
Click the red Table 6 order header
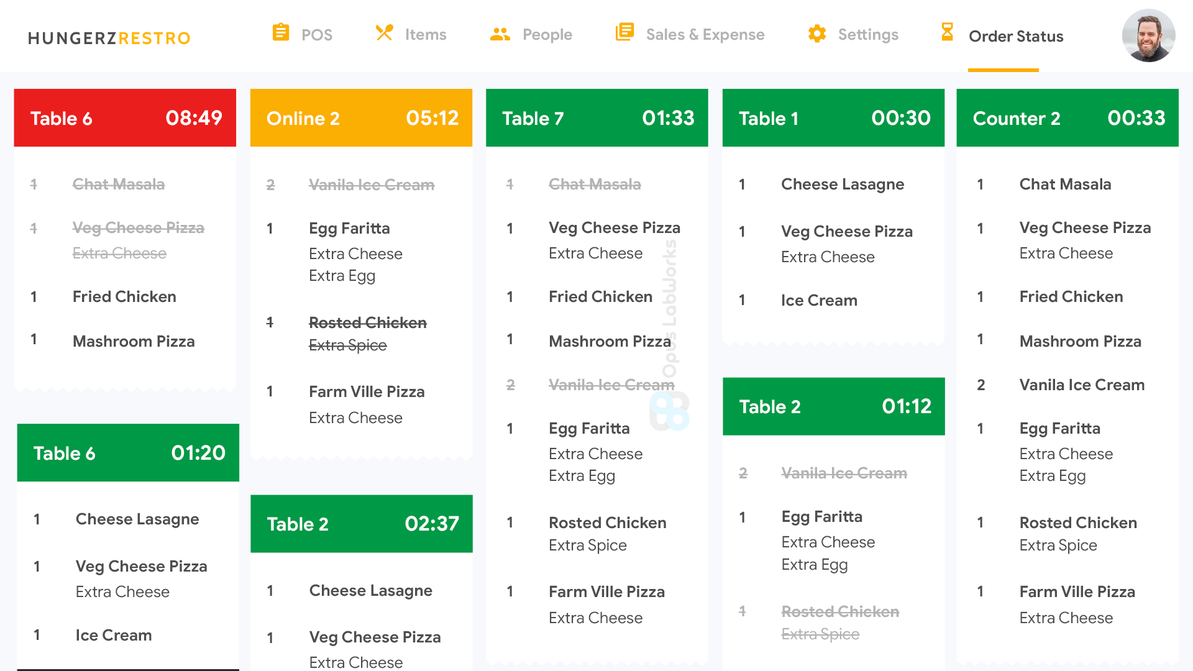pyautogui.click(x=124, y=117)
